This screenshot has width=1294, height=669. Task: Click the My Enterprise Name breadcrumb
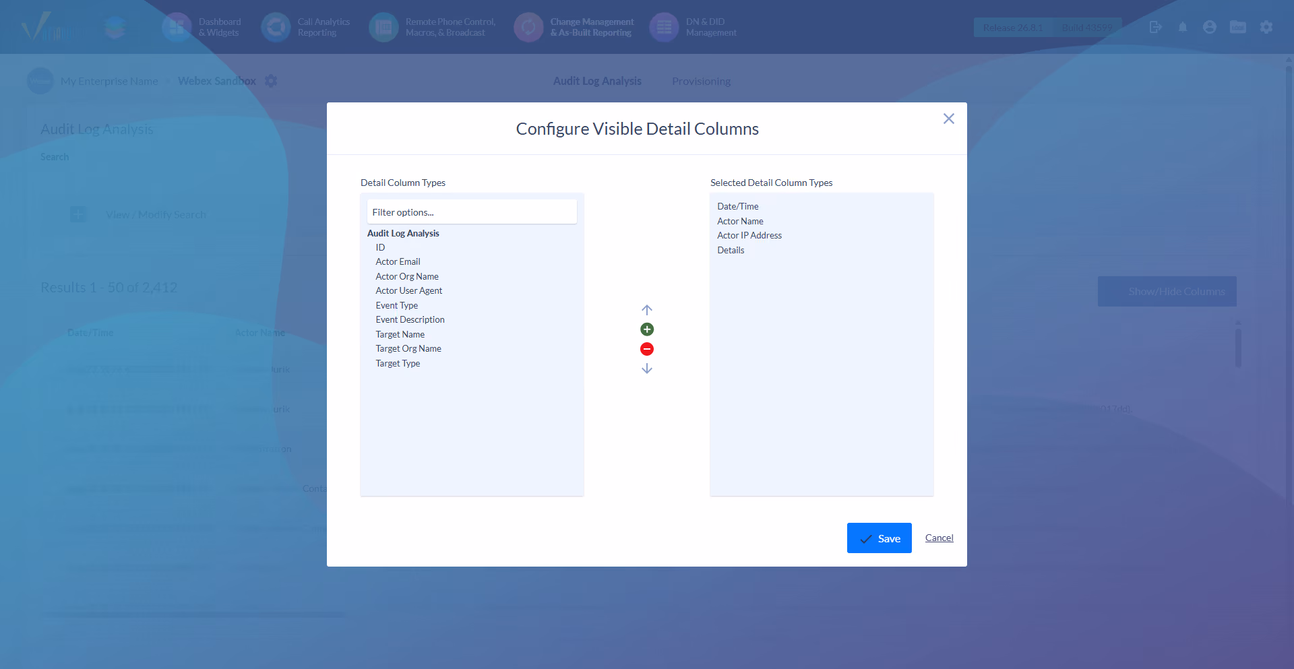[x=109, y=81]
